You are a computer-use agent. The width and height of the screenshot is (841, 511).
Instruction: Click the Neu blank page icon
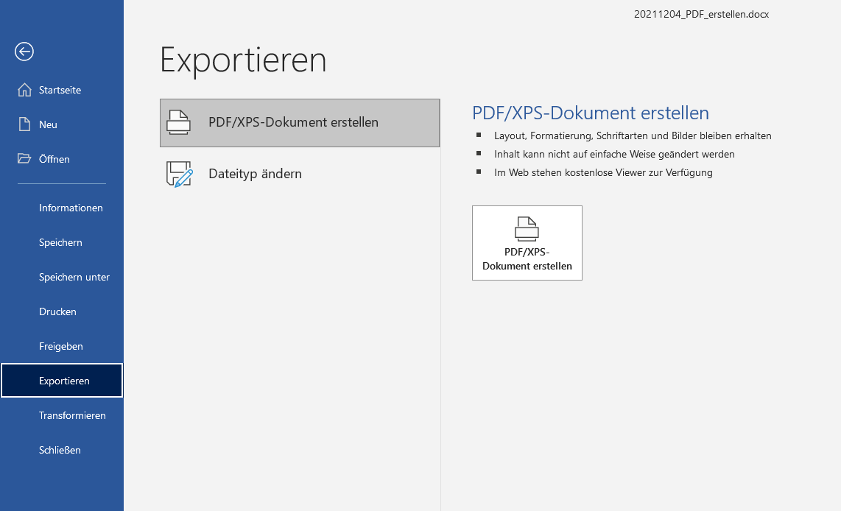[x=24, y=124]
